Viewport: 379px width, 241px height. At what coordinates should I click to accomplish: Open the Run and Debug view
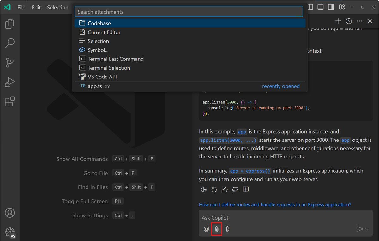9,82
